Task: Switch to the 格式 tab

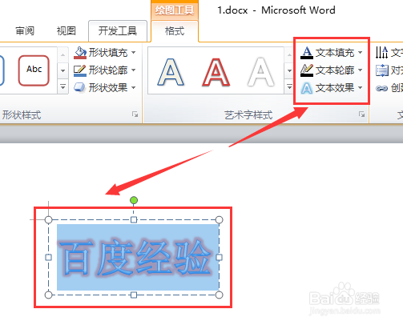Action: (x=175, y=31)
